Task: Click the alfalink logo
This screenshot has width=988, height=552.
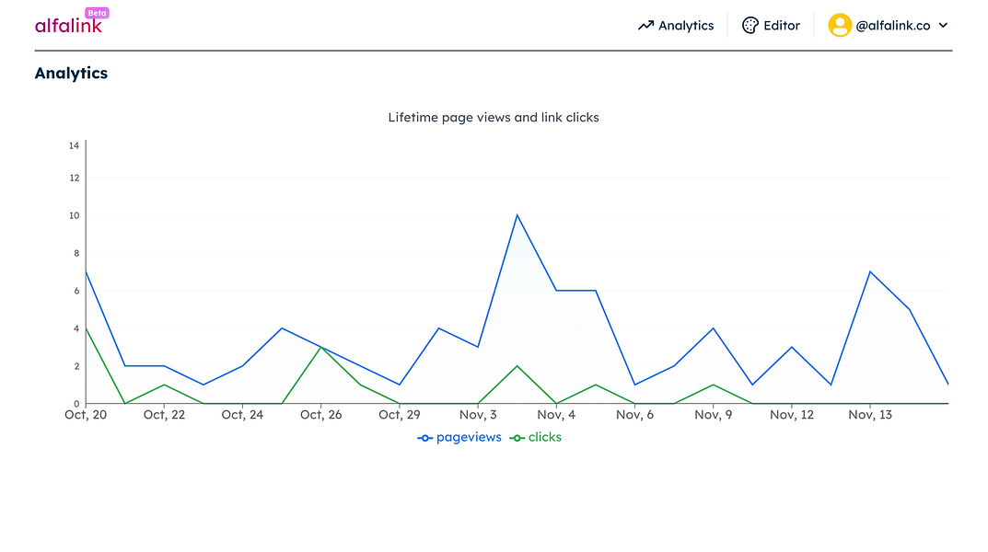Action: pyautogui.click(x=68, y=25)
